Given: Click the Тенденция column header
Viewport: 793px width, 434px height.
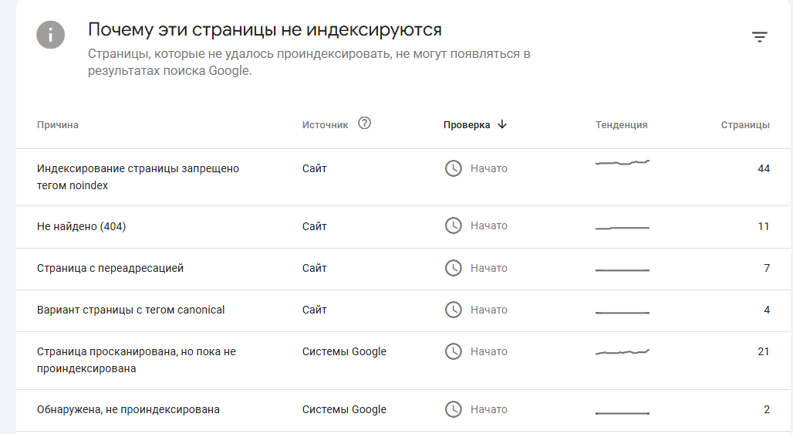Looking at the screenshot, I should pyautogui.click(x=622, y=125).
